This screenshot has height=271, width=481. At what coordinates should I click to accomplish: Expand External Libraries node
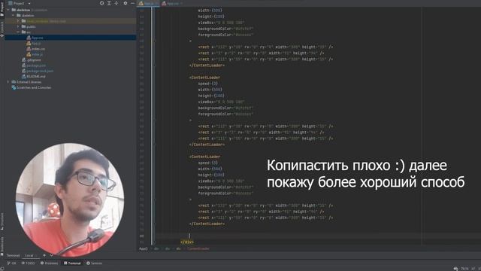click(8, 82)
